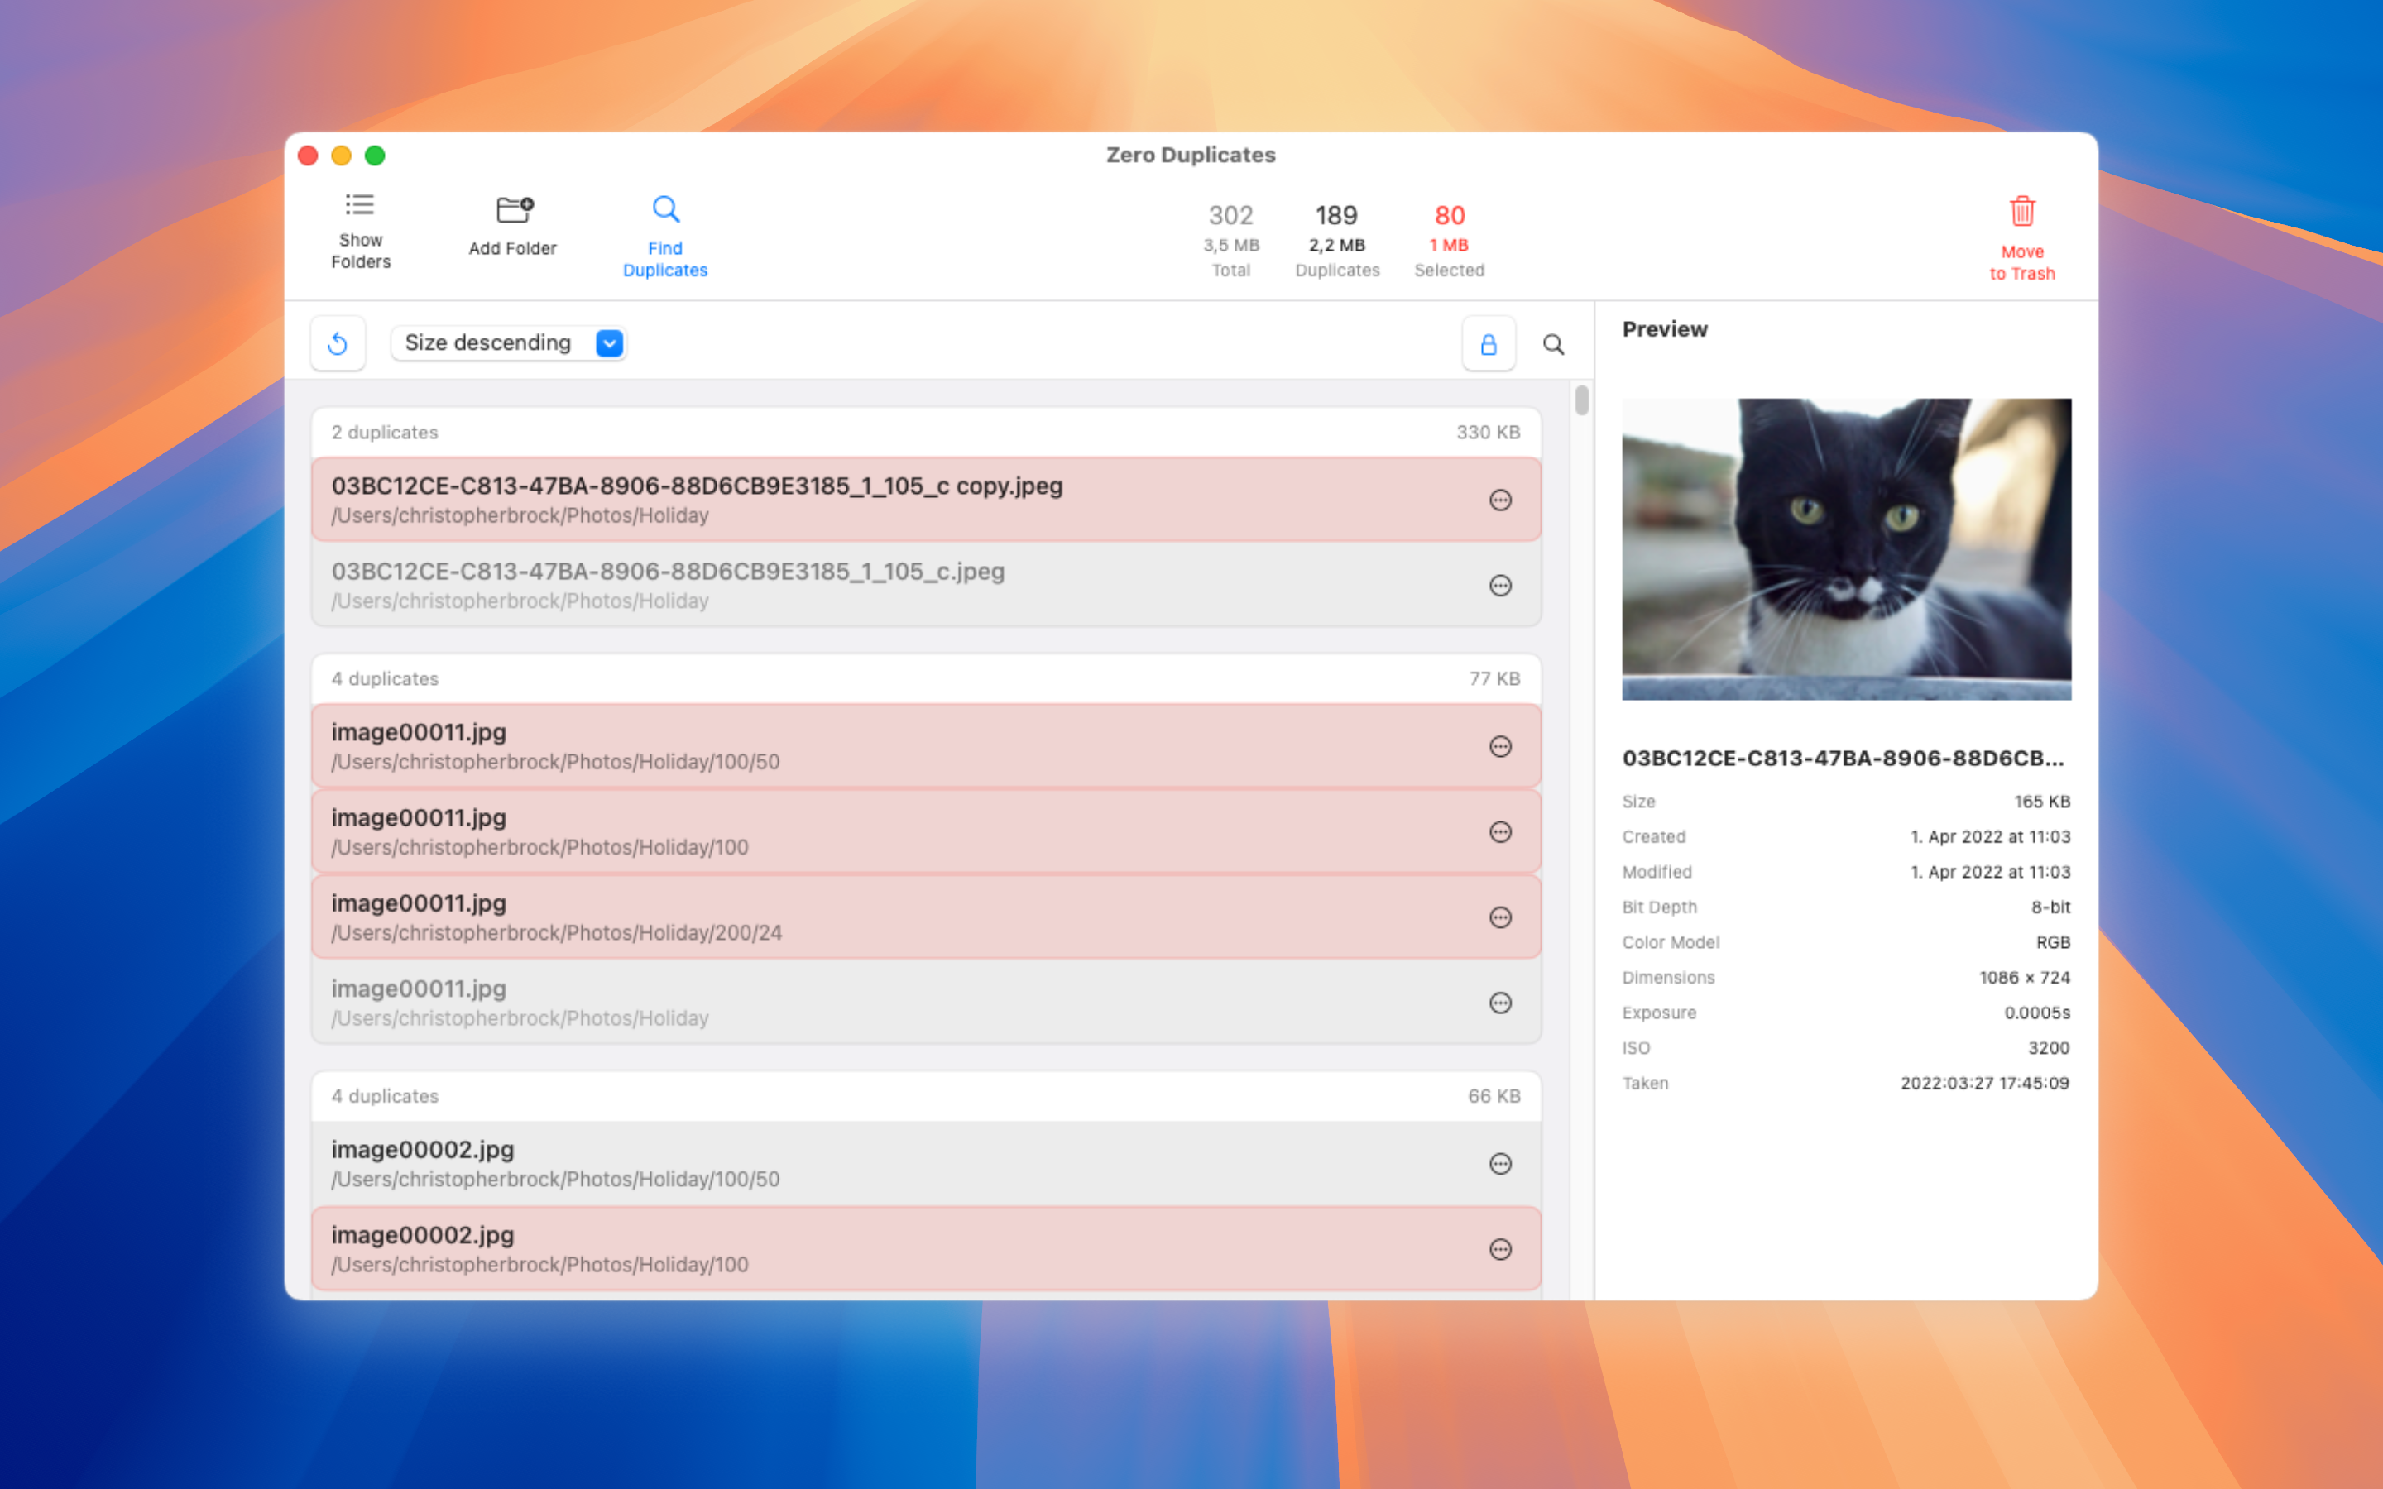Click the Show Folders list icon
This screenshot has width=2383, height=1489.
tap(359, 205)
